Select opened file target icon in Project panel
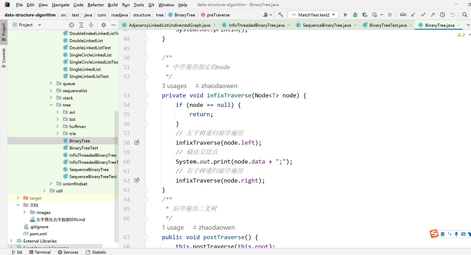Image resolution: width=471 pixels, height=255 pixels. coord(72,25)
